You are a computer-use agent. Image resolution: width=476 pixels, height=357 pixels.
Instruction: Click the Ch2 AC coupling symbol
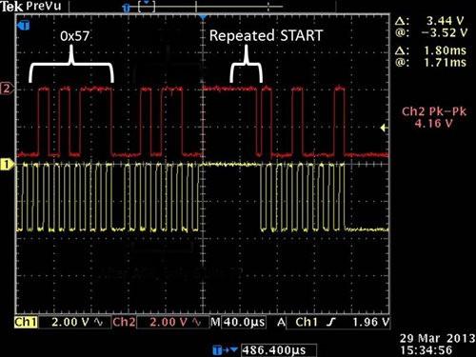197,323
